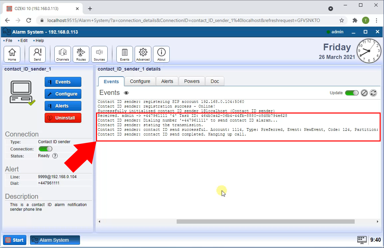
Task: Toggle the Connection switch
Action: [45, 149]
